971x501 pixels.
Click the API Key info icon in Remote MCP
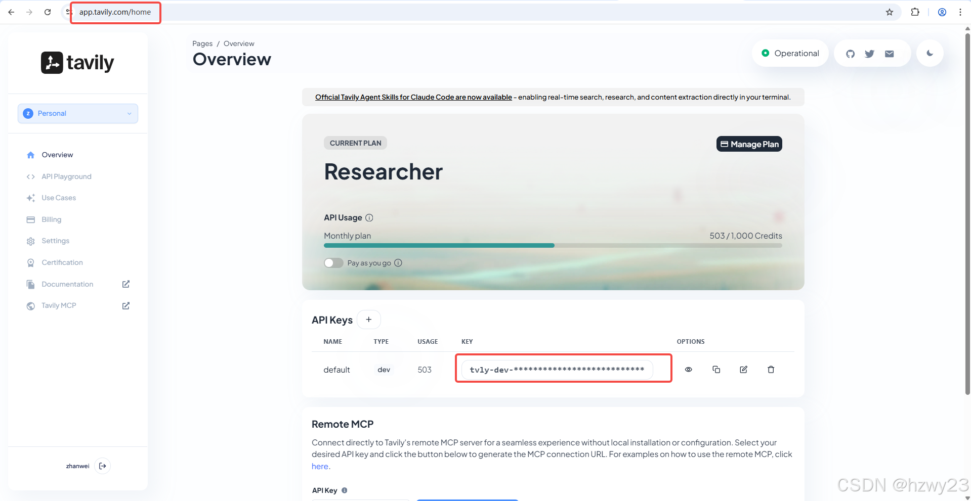tap(345, 490)
